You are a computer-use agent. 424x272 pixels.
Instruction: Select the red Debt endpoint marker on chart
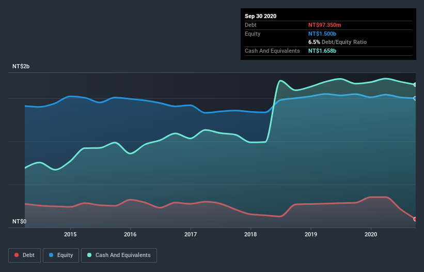pos(415,219)
